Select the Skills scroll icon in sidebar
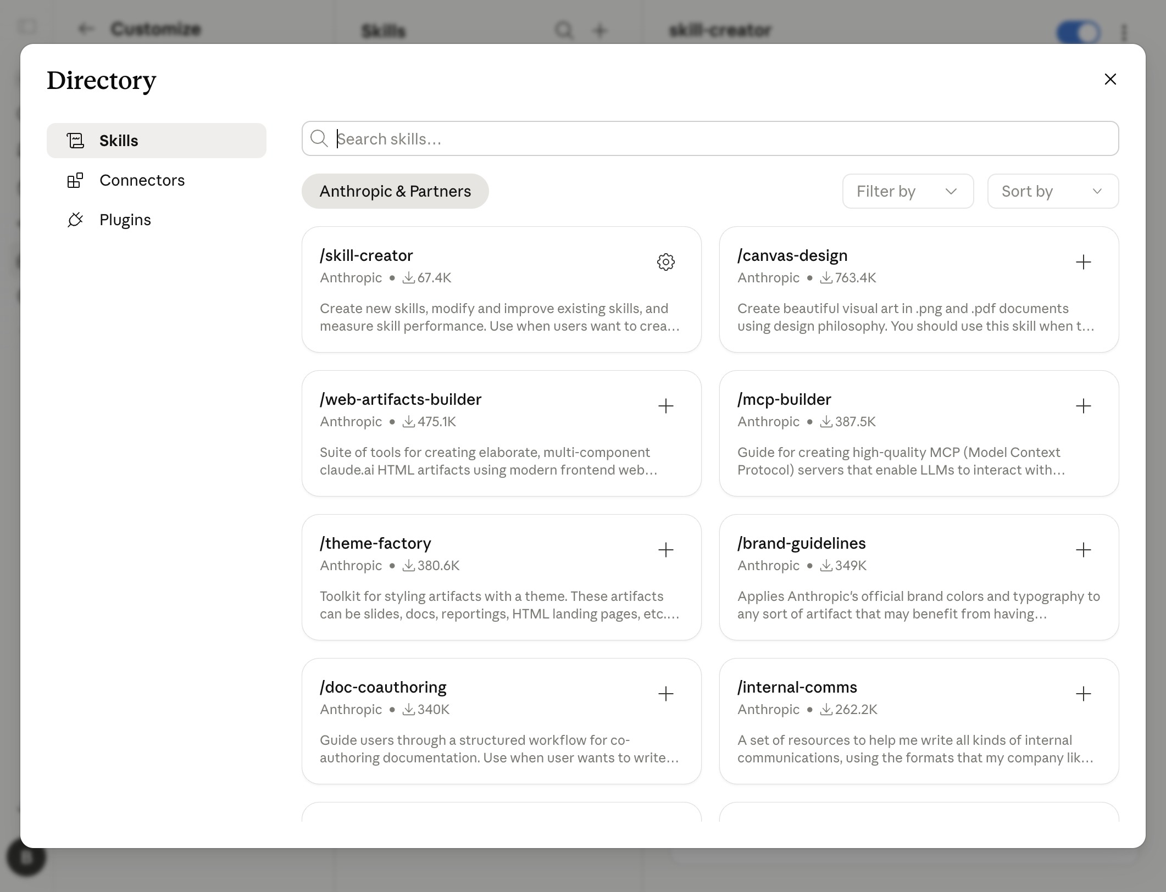Viewport: 1166px width, 892px height. [x=75, y=141]
